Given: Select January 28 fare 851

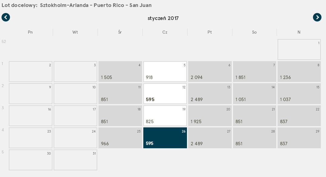Looking at the screenshot, I should (255, 138).
